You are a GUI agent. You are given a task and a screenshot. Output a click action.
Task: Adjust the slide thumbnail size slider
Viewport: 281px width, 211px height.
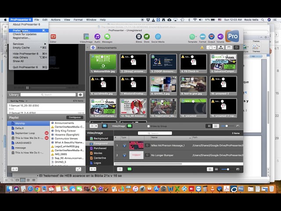click(x=227, y=126)
